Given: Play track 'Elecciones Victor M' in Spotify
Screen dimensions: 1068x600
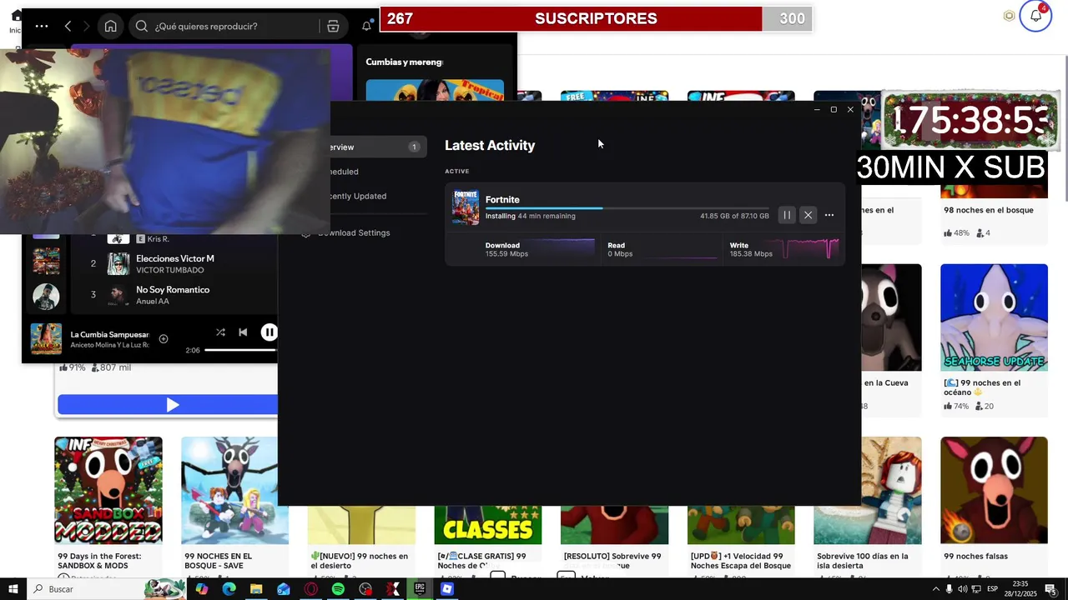Looking at the screenshot, I should (175, 258).
